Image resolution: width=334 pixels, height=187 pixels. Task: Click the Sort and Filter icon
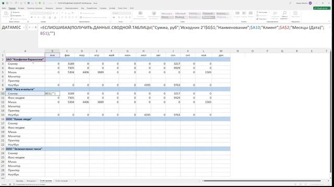(275, 14)
